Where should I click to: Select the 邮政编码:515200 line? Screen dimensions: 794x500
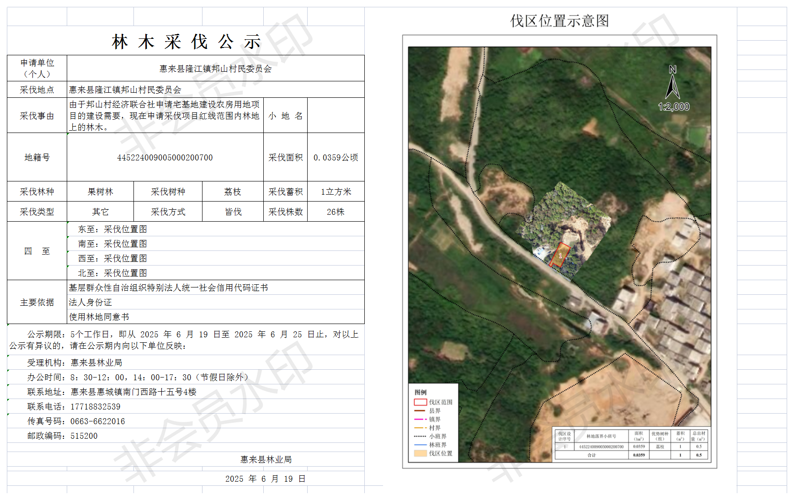[186, 436]
